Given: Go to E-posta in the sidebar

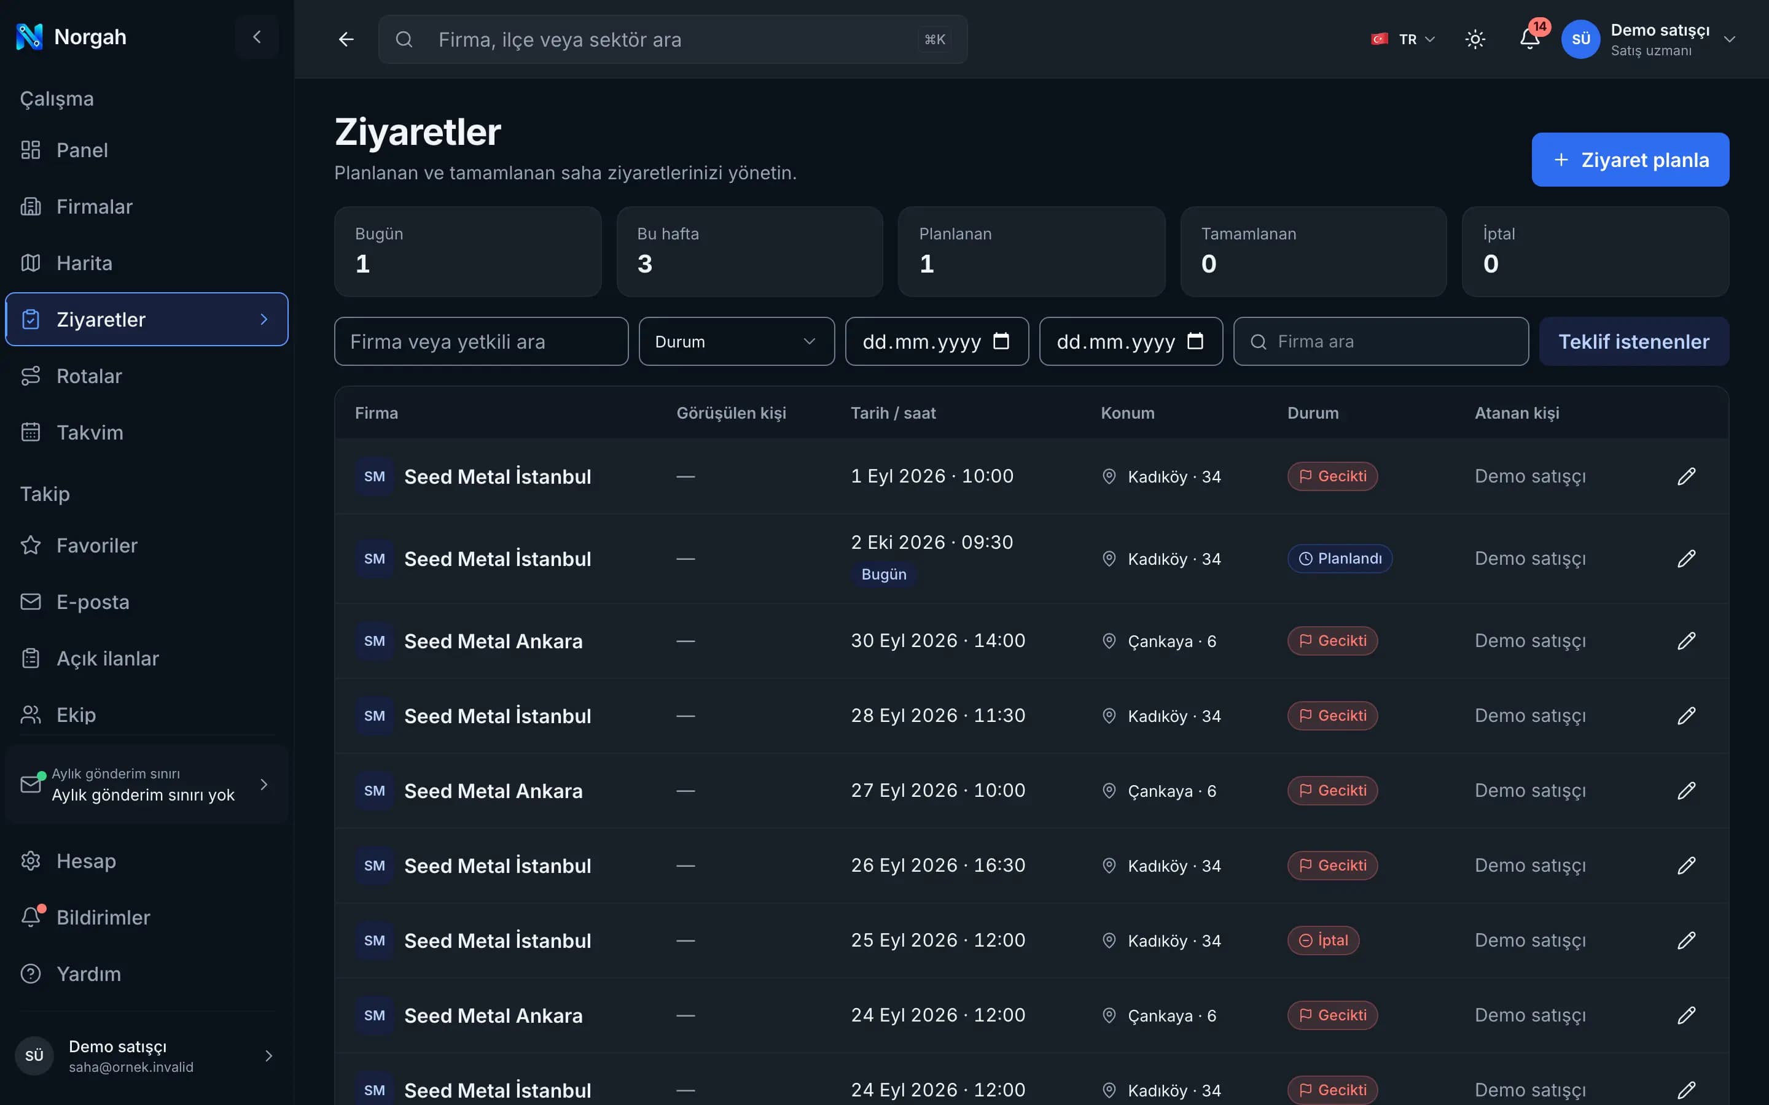Looking at the screenshot, I should tap(146, 602).
